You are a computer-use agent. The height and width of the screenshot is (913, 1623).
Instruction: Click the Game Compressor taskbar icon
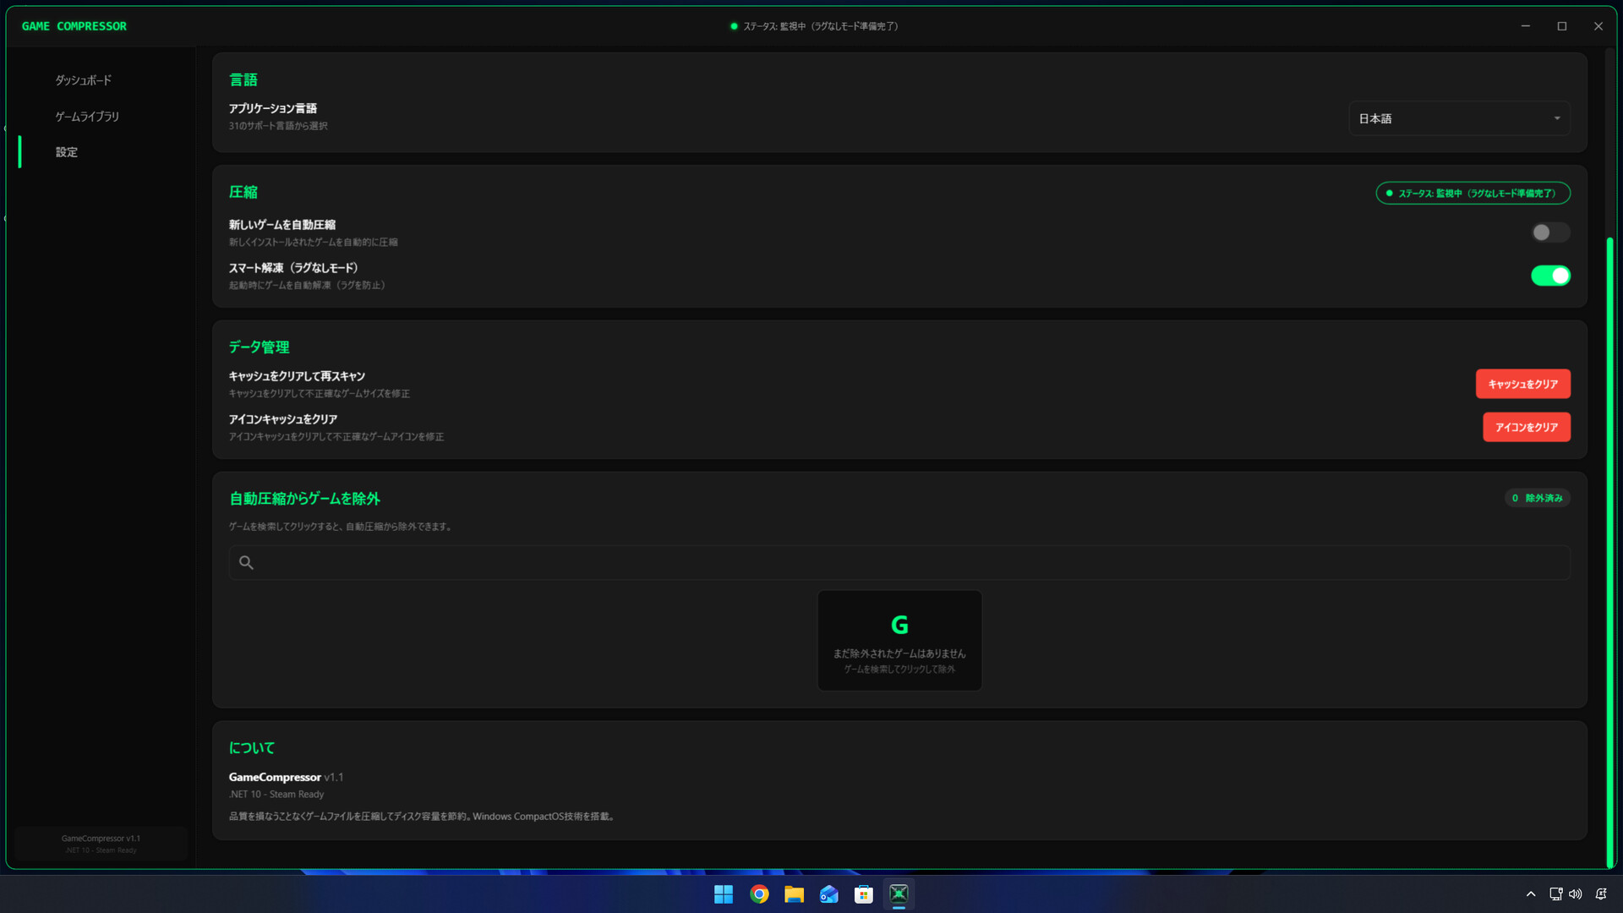[x=899, y=894]
